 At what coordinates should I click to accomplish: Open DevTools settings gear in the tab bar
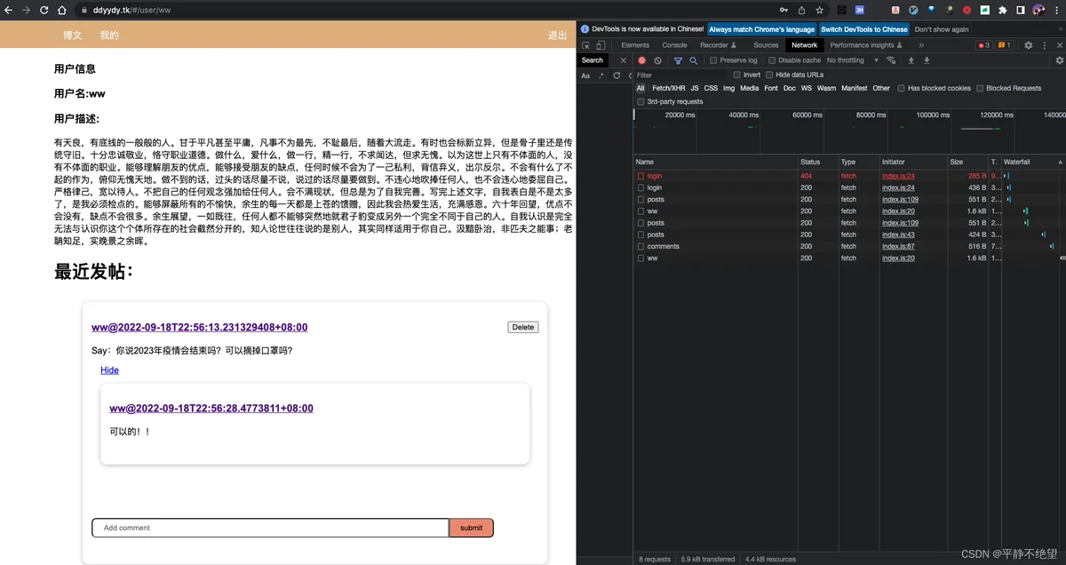pyautogui.click(x=1029, y=45)
